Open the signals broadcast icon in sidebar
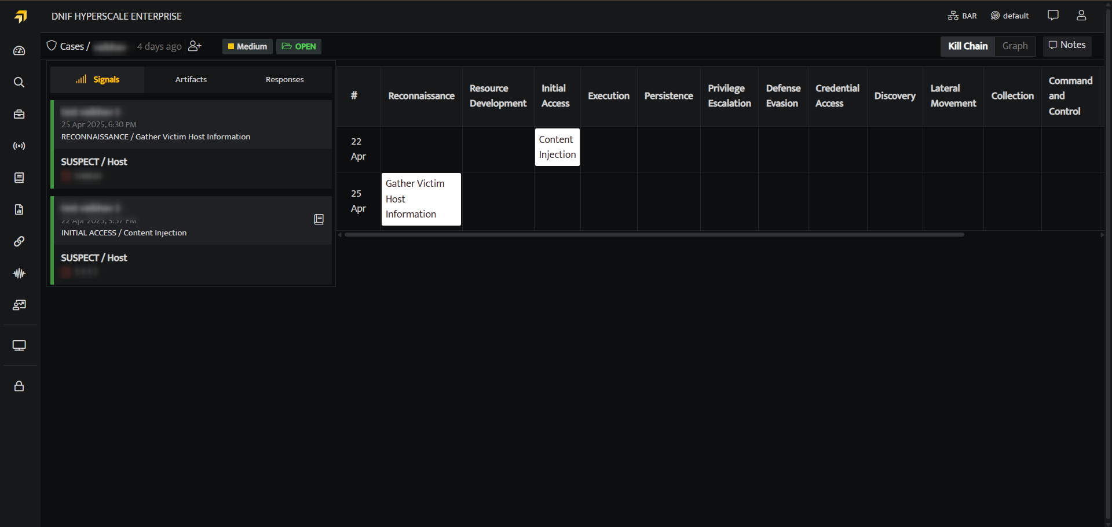The image size is (1112, 527). (19, 146)
